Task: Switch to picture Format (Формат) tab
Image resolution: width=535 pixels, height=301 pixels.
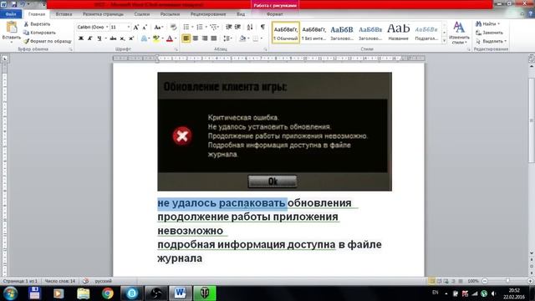Action: (x=275, y=14)
